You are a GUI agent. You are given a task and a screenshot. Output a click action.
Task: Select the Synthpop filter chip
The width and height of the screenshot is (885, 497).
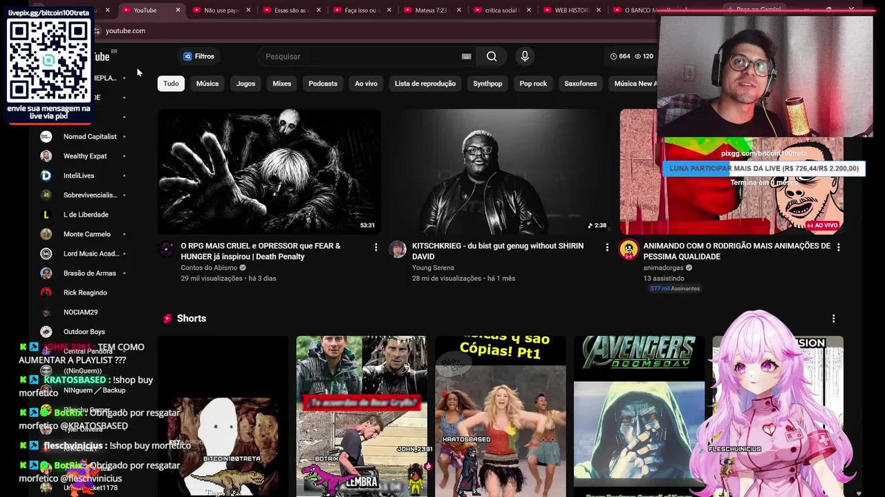(487, 84)
